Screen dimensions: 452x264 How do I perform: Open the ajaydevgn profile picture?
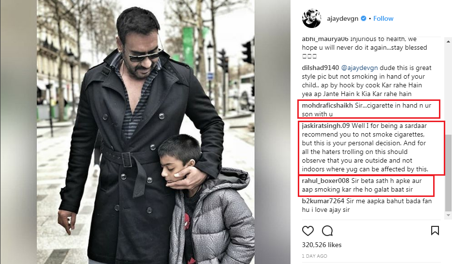coord(311,18)
